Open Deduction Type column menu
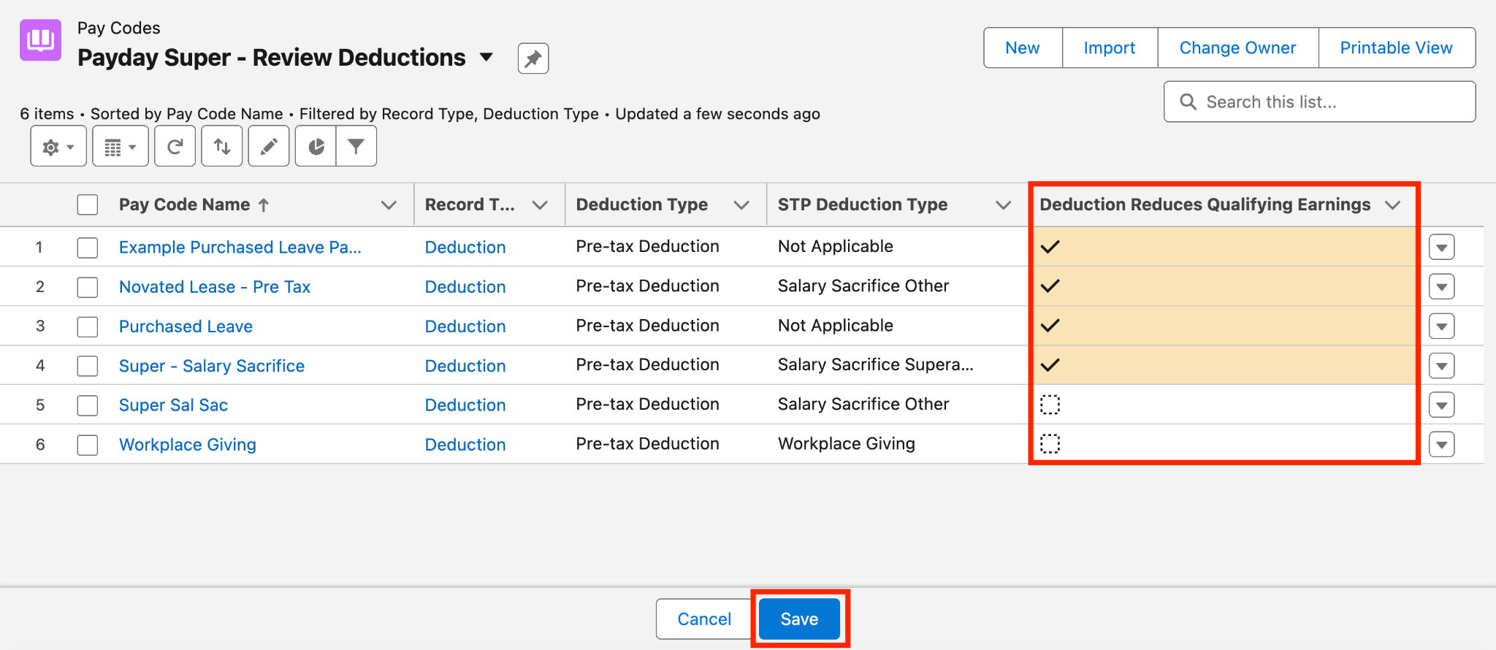Screen dimensions: 1496x650 741,205
